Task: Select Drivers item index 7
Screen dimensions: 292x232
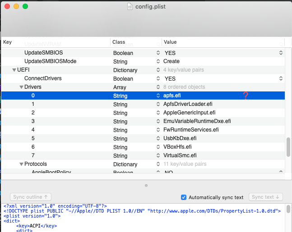Action: (33, 155)
